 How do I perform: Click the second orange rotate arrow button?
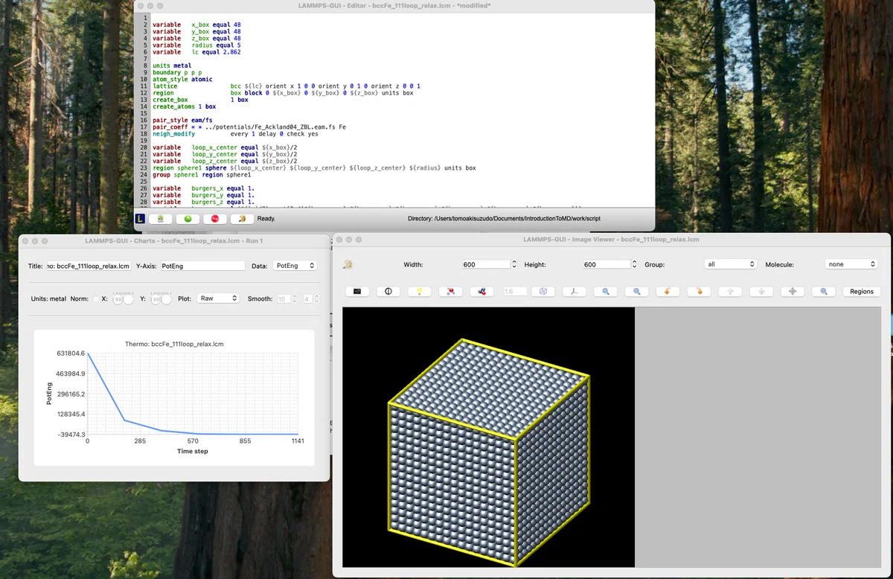(699, 292)
